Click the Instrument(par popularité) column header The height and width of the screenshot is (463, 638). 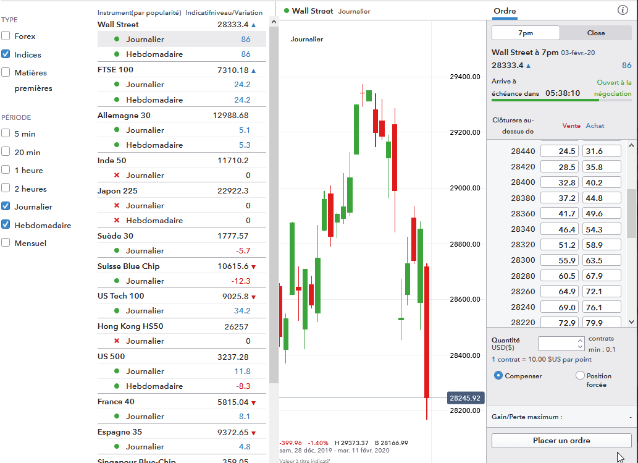click(139, 12)
